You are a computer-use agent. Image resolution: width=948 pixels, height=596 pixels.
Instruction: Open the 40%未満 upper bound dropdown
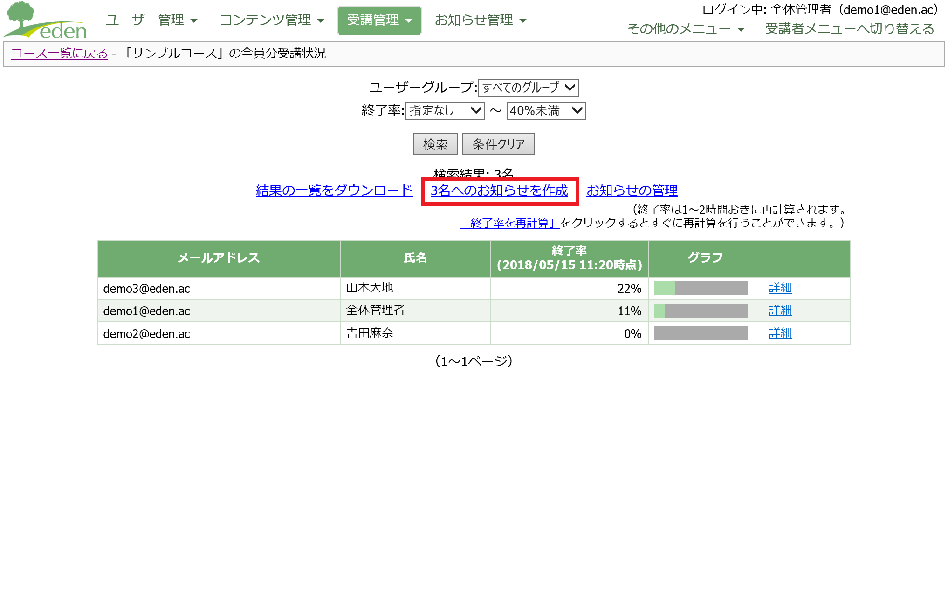[x=546, y=111]
